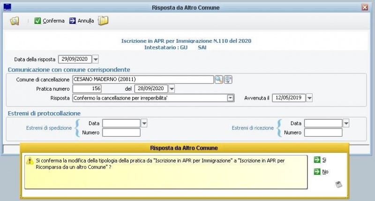Click the Estremi di spedizione label
This screenshot has width=375, height=201.
[49, 128]
